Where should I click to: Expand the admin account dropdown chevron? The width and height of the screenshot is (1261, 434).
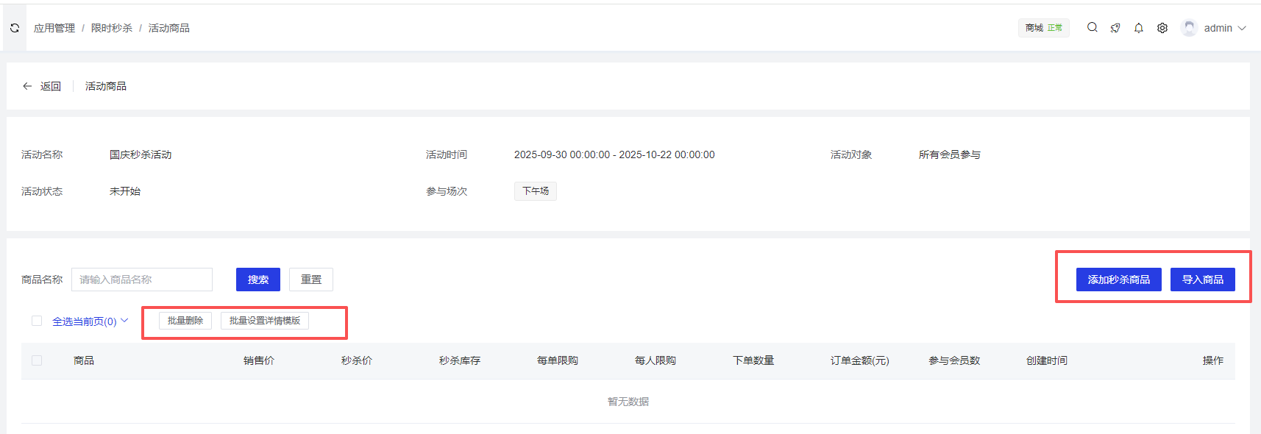point(1242,28)
